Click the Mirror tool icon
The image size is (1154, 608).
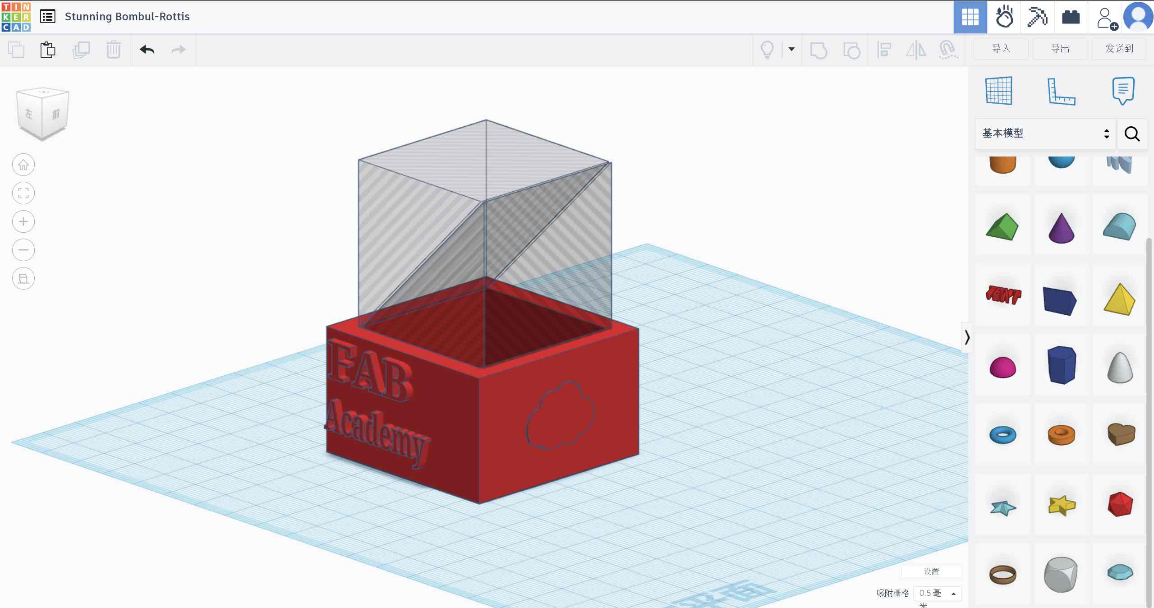tap(916, 50)
